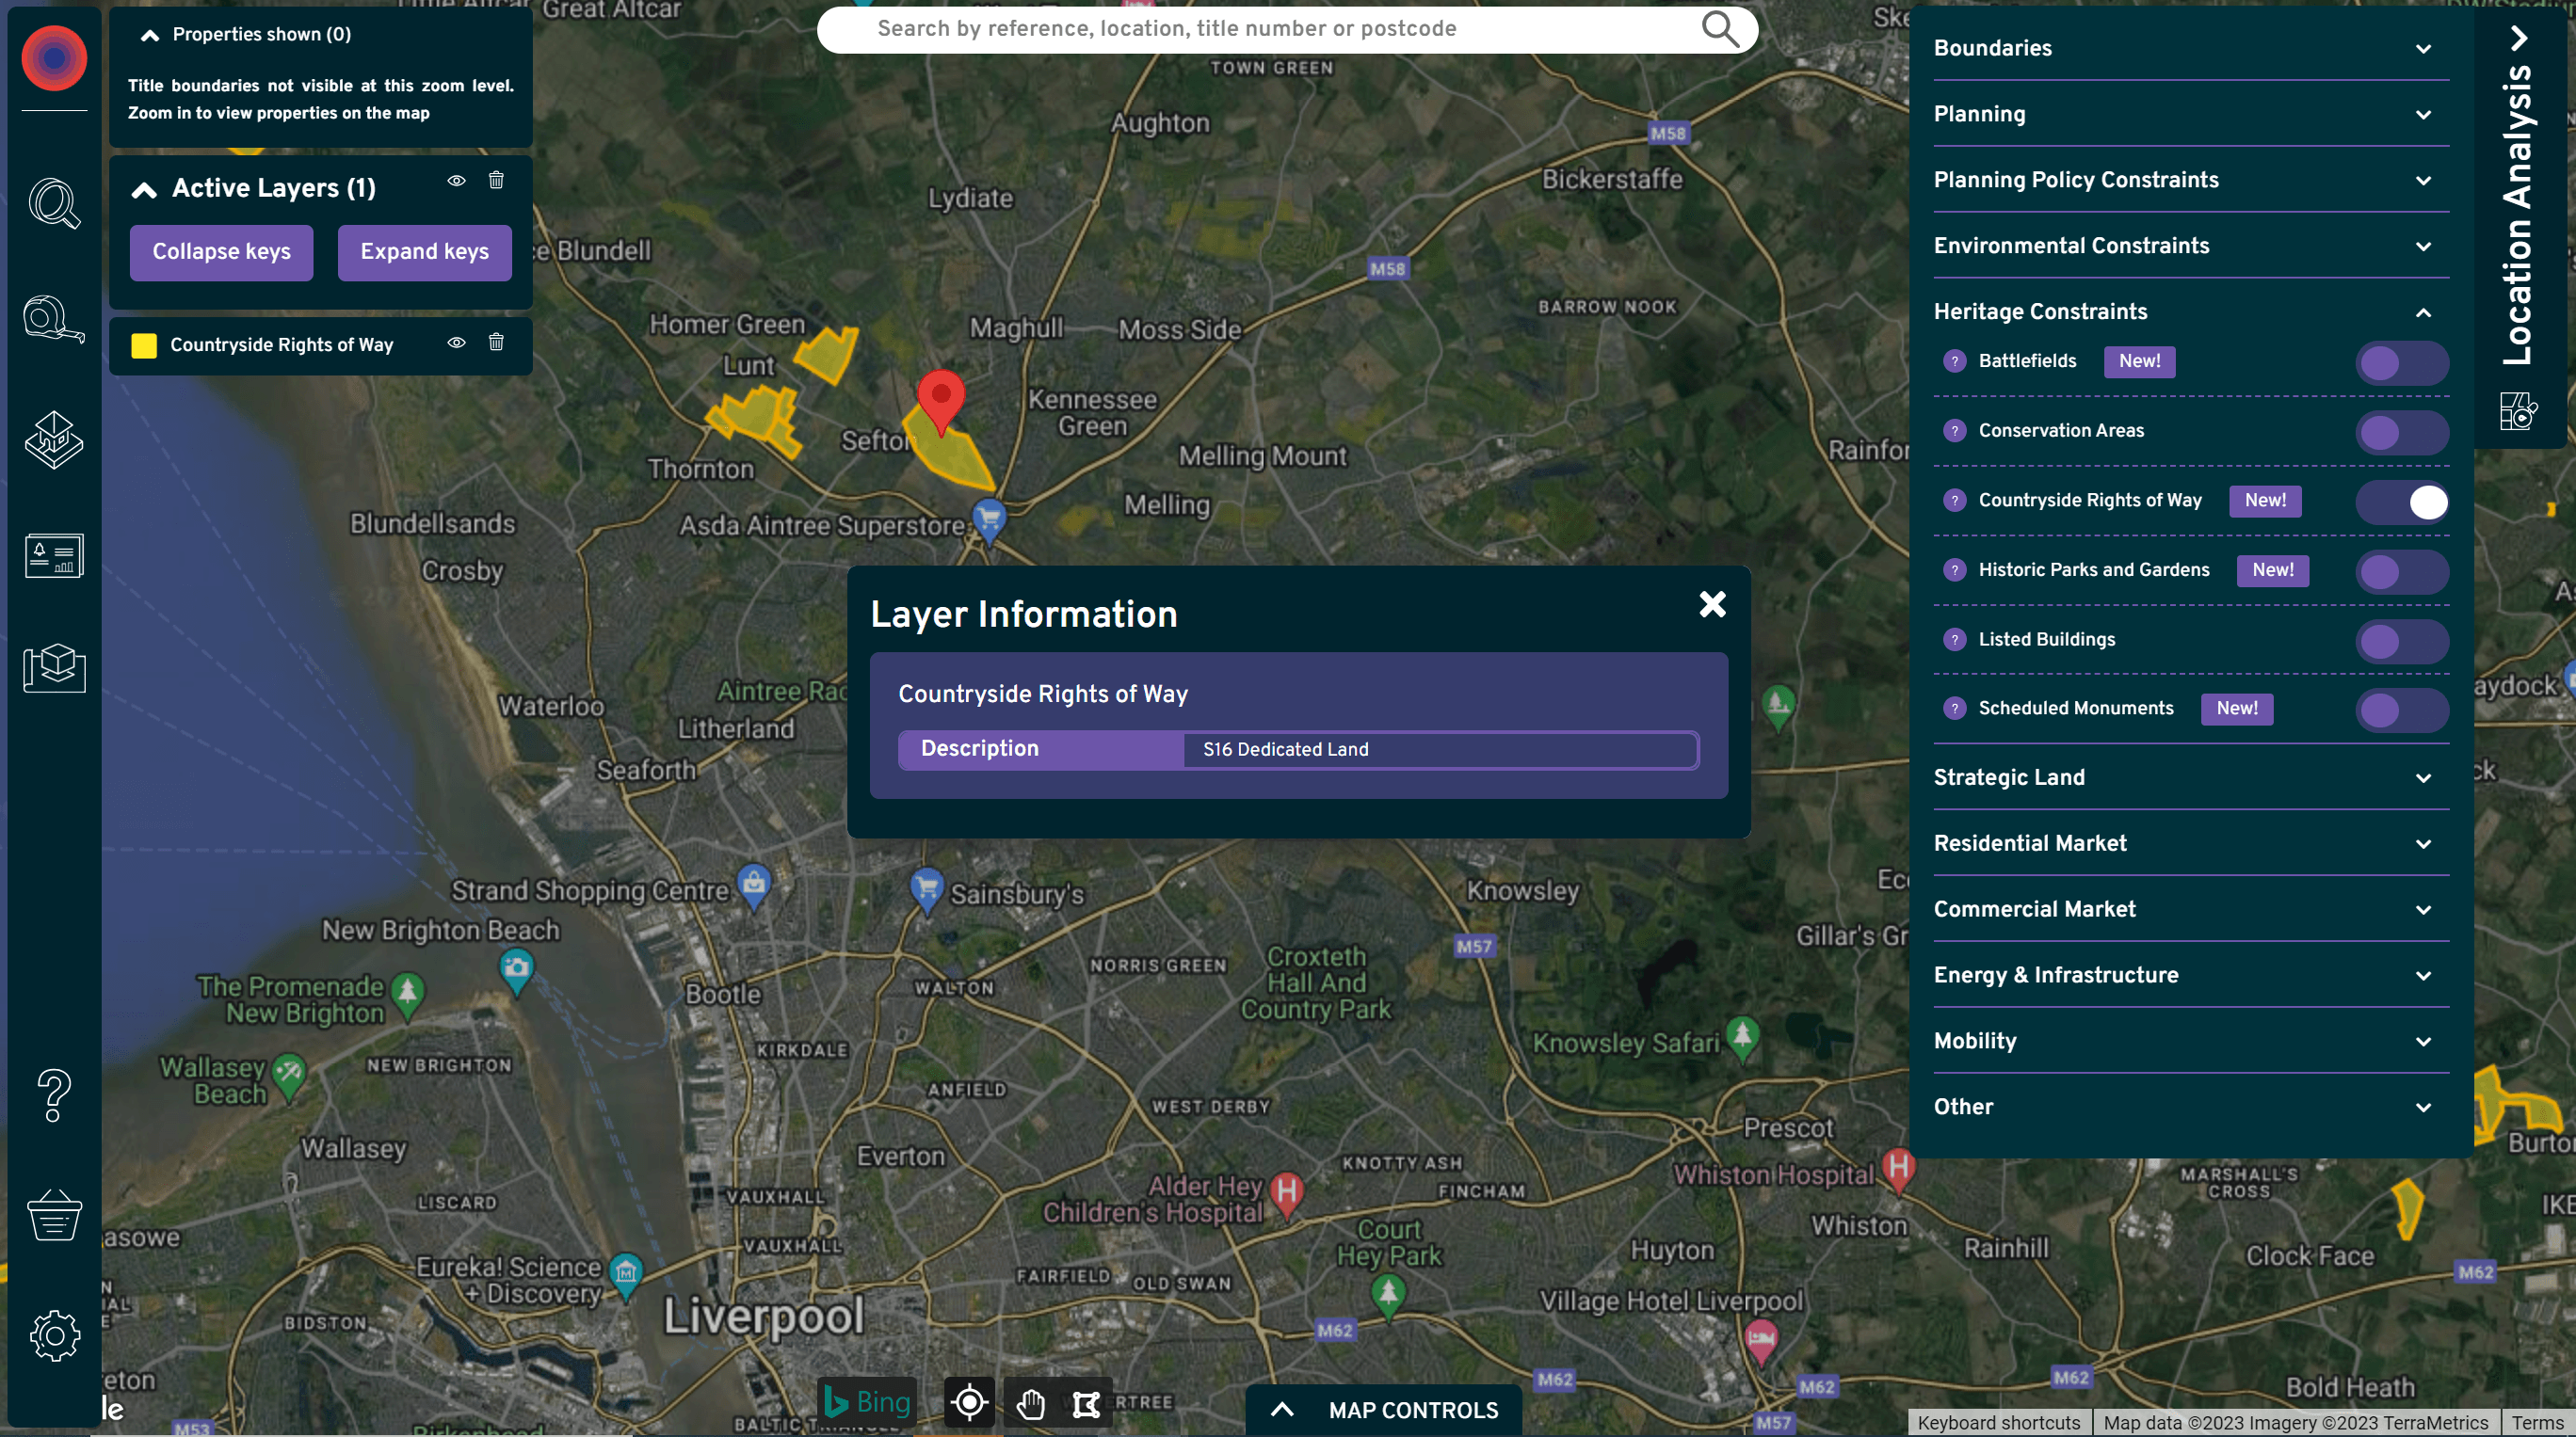Activate the pan hand tool

(x=1030, y=1405)
